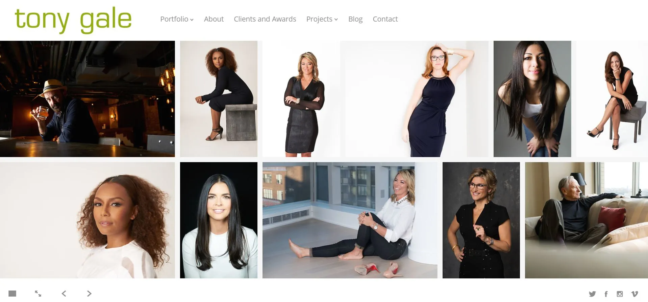Open photo of man holding whiskey glass
The width and height of the screenshot is (648, 302).
(88, 99)
